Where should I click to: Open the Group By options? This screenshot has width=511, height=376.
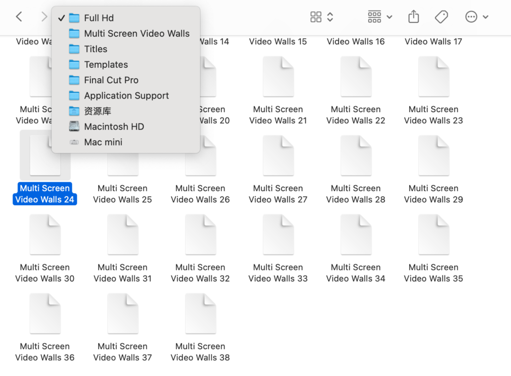click(x=380, y=17)
